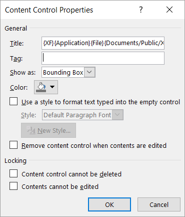The height and width of the screenshot is (217, 185).
Task: Click inside the empty Tag field
Action: [x=103, y=58]
